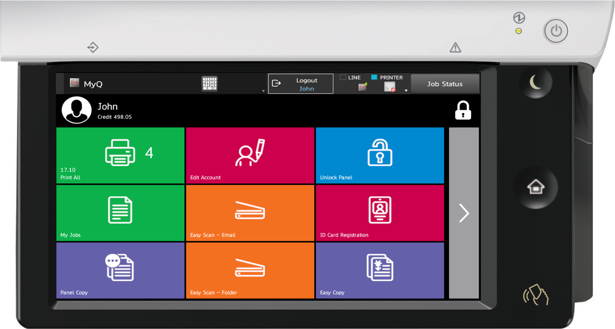Screen dimensions: 615x329
Task: Tap the NFC card reader icon
Action: coord(536,294)
